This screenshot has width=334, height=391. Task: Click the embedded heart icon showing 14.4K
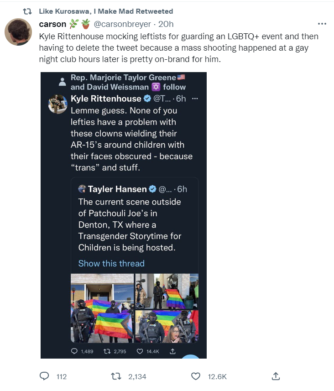(140, 351)
